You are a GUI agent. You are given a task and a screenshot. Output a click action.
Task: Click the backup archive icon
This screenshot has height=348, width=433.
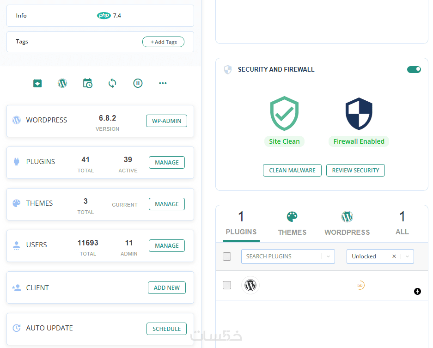tap(37, 83)
